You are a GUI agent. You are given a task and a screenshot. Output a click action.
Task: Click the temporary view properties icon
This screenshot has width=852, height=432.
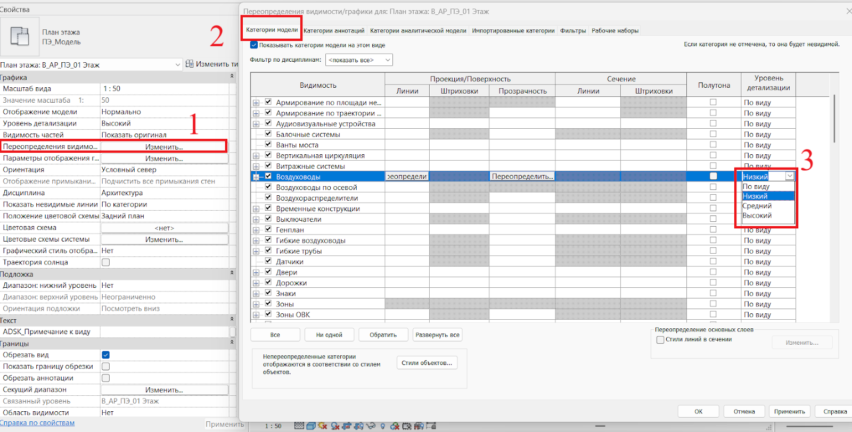click(407, 426)
